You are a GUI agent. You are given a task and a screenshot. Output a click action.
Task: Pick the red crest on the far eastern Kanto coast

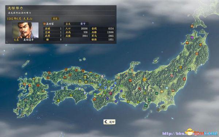[184, 79]
